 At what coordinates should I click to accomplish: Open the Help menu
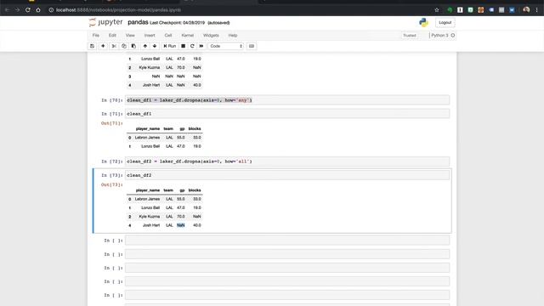tap(233, 36)
